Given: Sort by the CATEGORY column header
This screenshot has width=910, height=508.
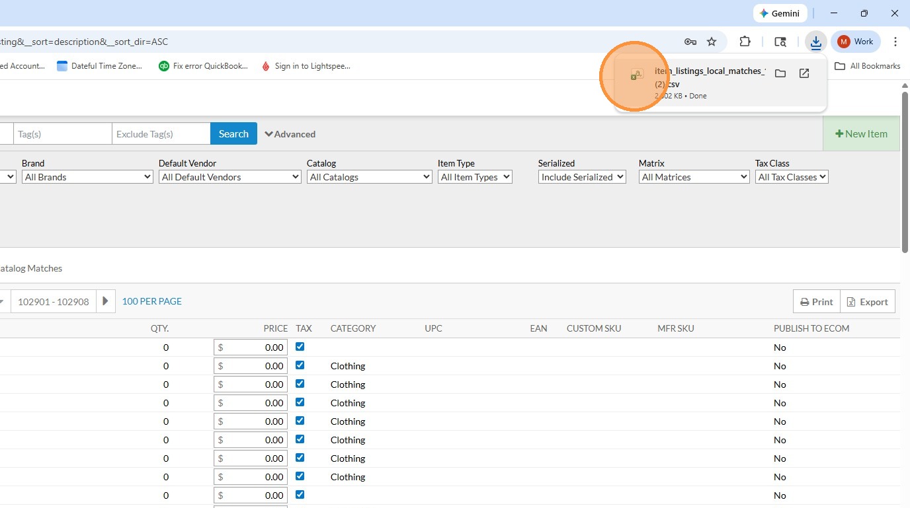Looking at the screenshot, I should point(353,328).
